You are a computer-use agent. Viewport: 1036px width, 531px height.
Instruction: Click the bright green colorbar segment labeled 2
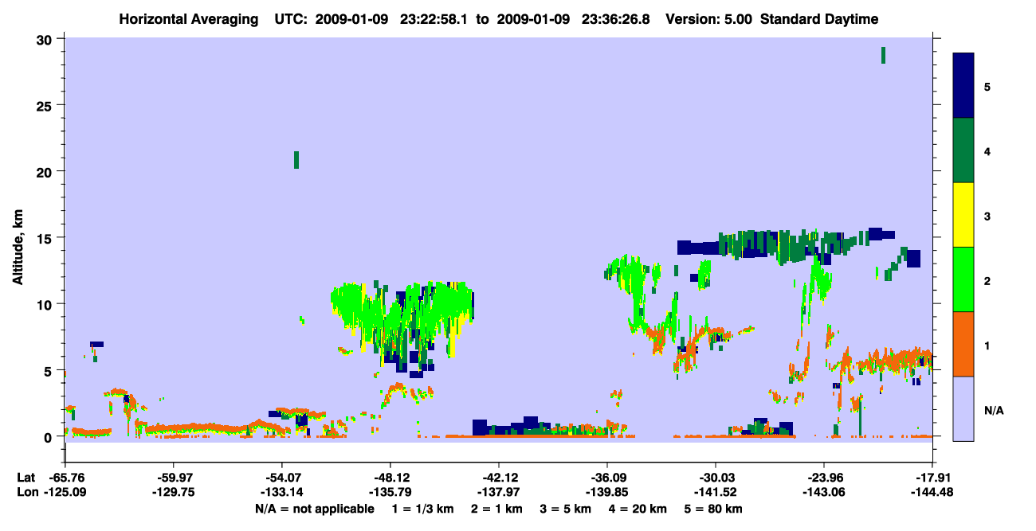pos(963,279)
